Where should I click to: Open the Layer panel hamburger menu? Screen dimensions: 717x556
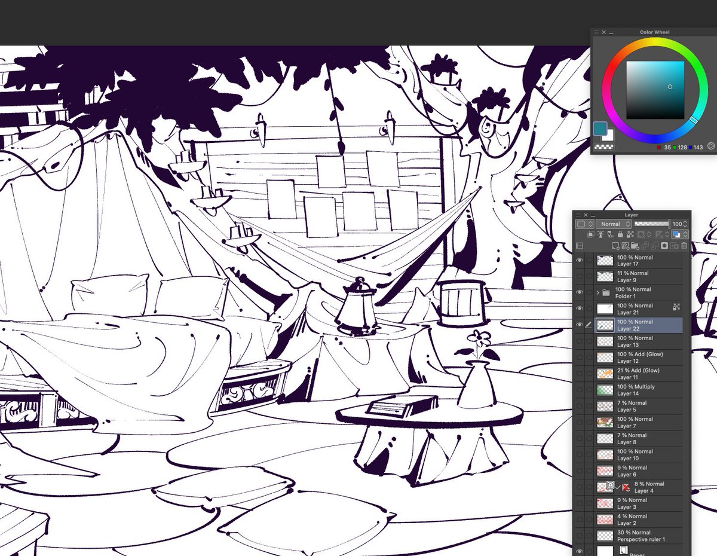tap(578, 215)
